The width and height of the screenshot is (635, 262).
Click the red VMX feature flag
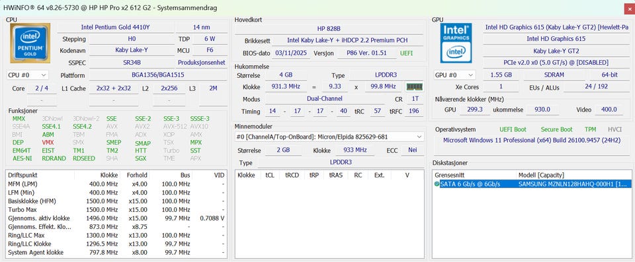[48, 143]
